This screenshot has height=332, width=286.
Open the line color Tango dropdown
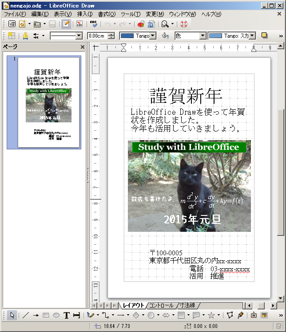tap(152, 36)
